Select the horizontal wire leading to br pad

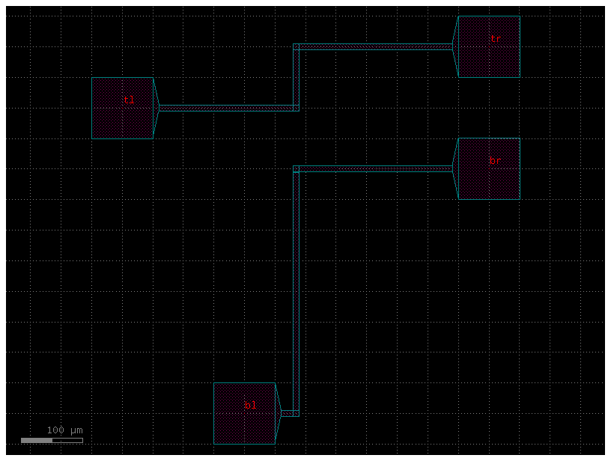click(x=374, y=168)
